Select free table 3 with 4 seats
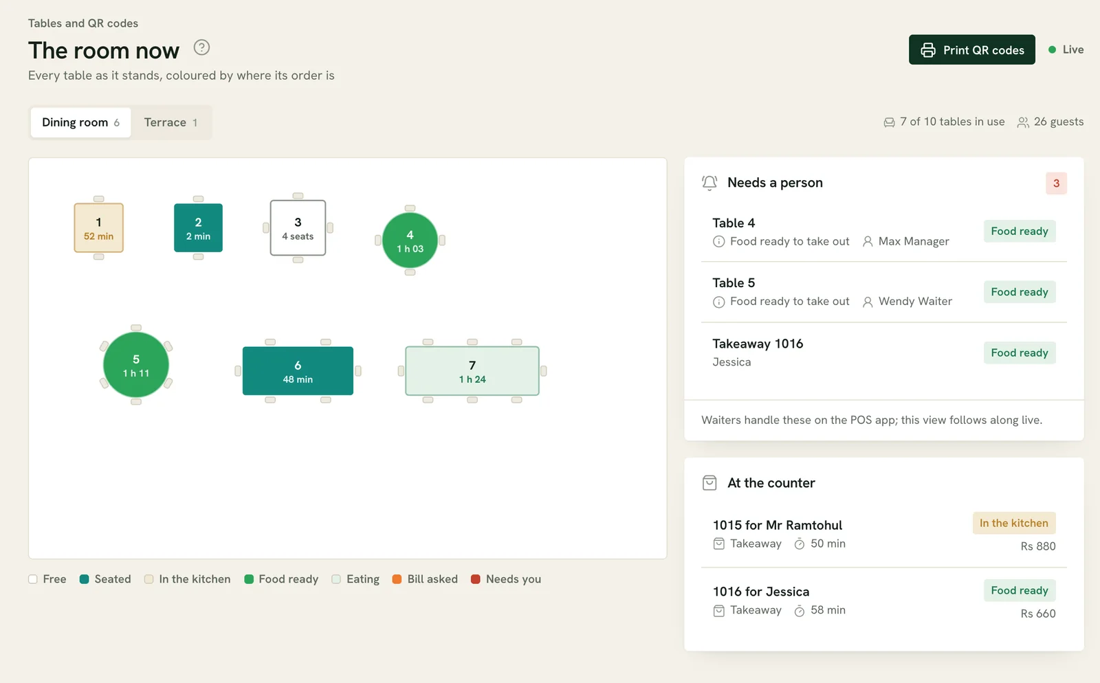1100x683 pixels. [x=298, y=228]
